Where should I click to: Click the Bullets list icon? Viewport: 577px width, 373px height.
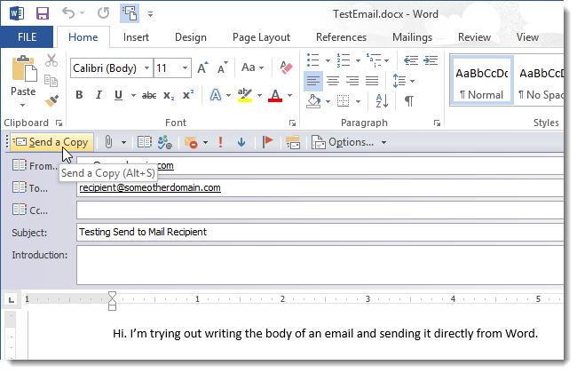pos(312,60)
